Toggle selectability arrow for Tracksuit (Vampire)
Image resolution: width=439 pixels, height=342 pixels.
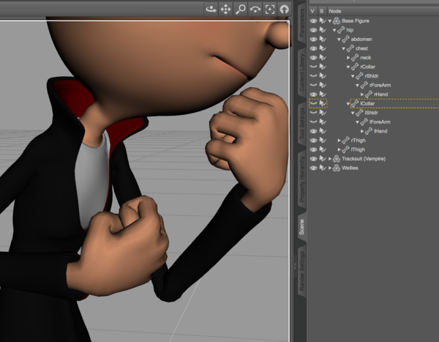click(x=323, y=159)
